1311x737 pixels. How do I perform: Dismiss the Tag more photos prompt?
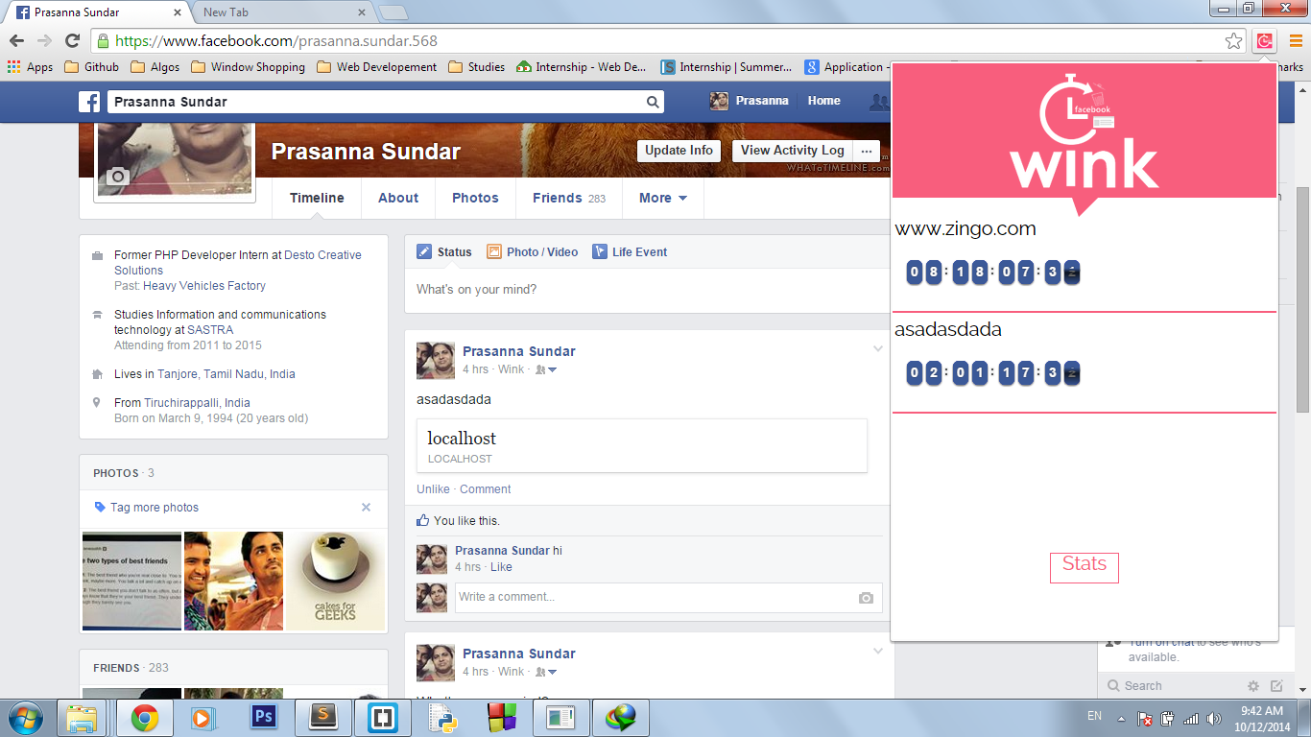366,508
